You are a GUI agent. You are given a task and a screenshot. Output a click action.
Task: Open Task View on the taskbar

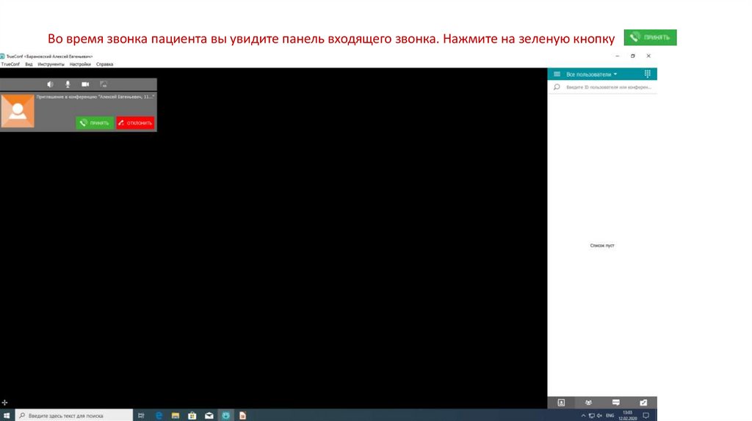(141, 415)
